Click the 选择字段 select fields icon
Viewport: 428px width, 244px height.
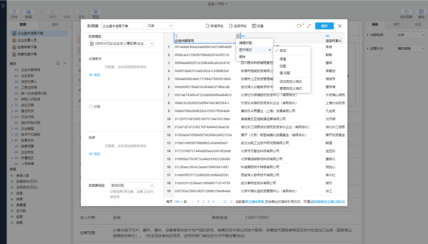231,26
